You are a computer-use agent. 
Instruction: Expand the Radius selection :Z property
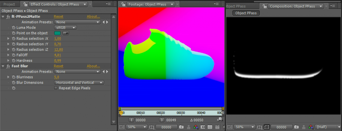[8, 50]
